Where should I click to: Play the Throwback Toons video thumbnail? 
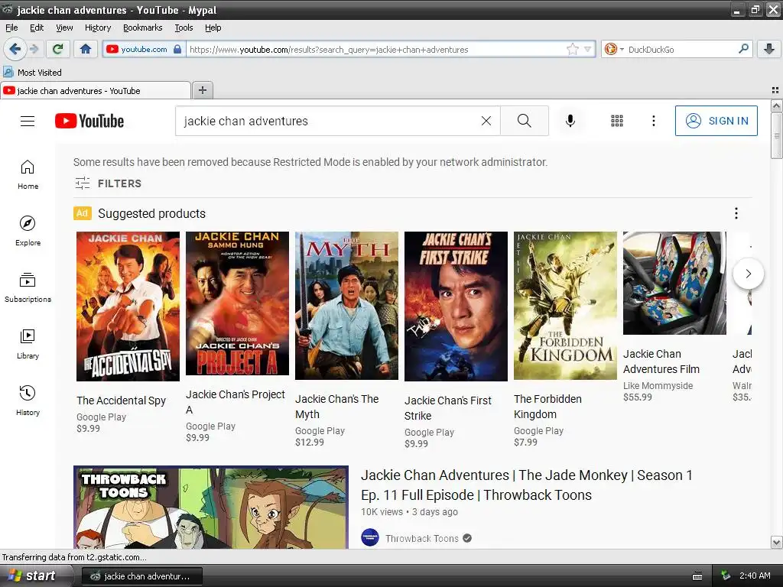pyautogui.click(x=211, y=508)
